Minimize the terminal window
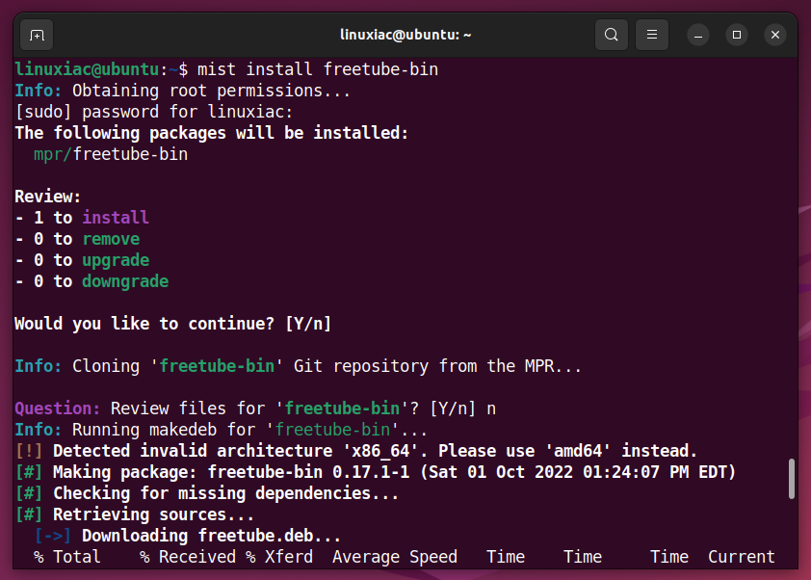Screen dimensions: 811x580 (698, 36)
